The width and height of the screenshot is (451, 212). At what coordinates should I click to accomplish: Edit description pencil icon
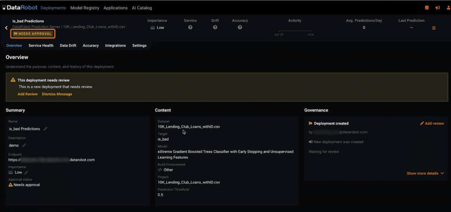[x=24, y=145]
